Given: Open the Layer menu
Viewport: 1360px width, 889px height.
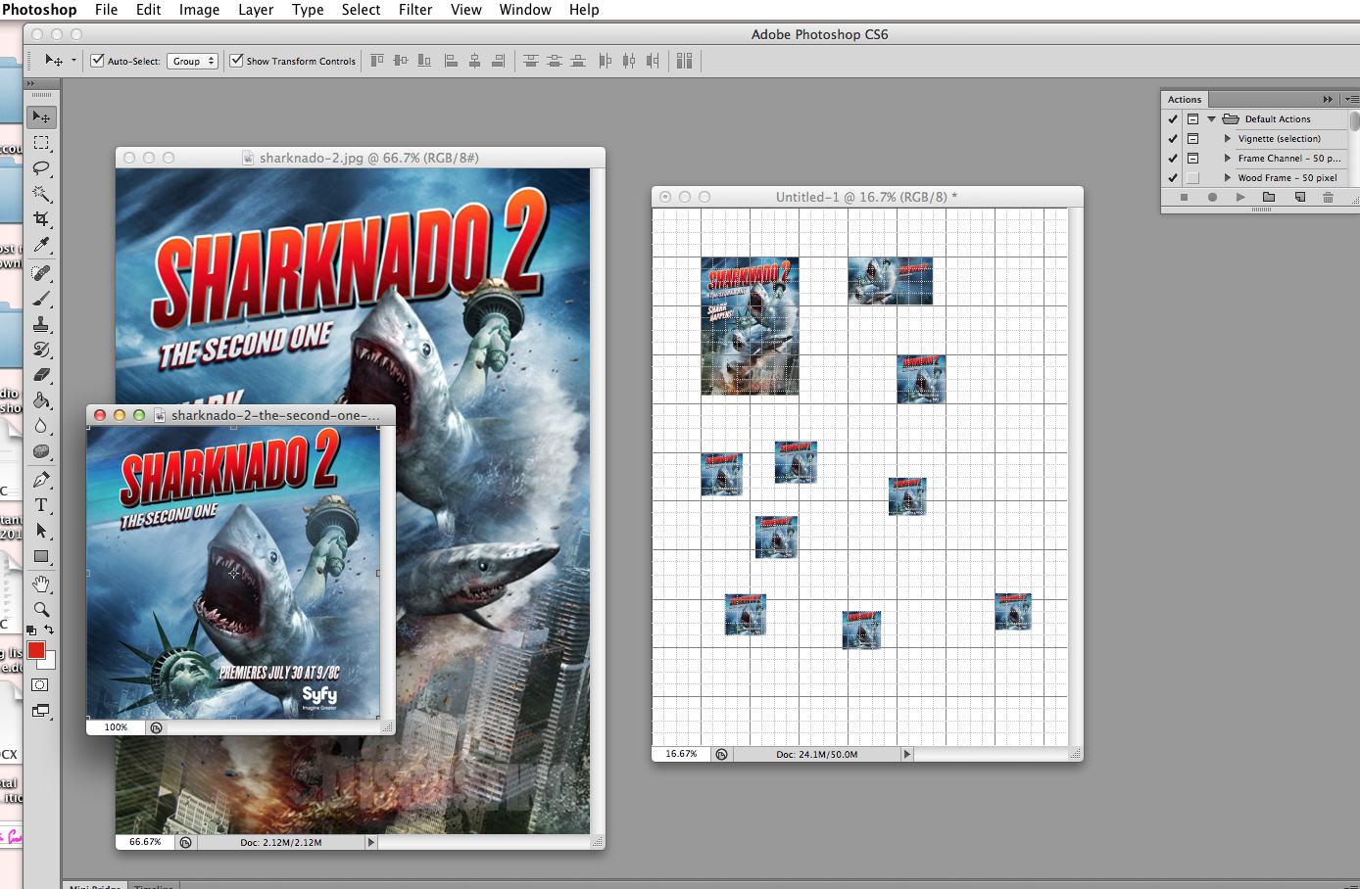Looking at the screenshot, I should pyautogui.click(x=256, y=10).
